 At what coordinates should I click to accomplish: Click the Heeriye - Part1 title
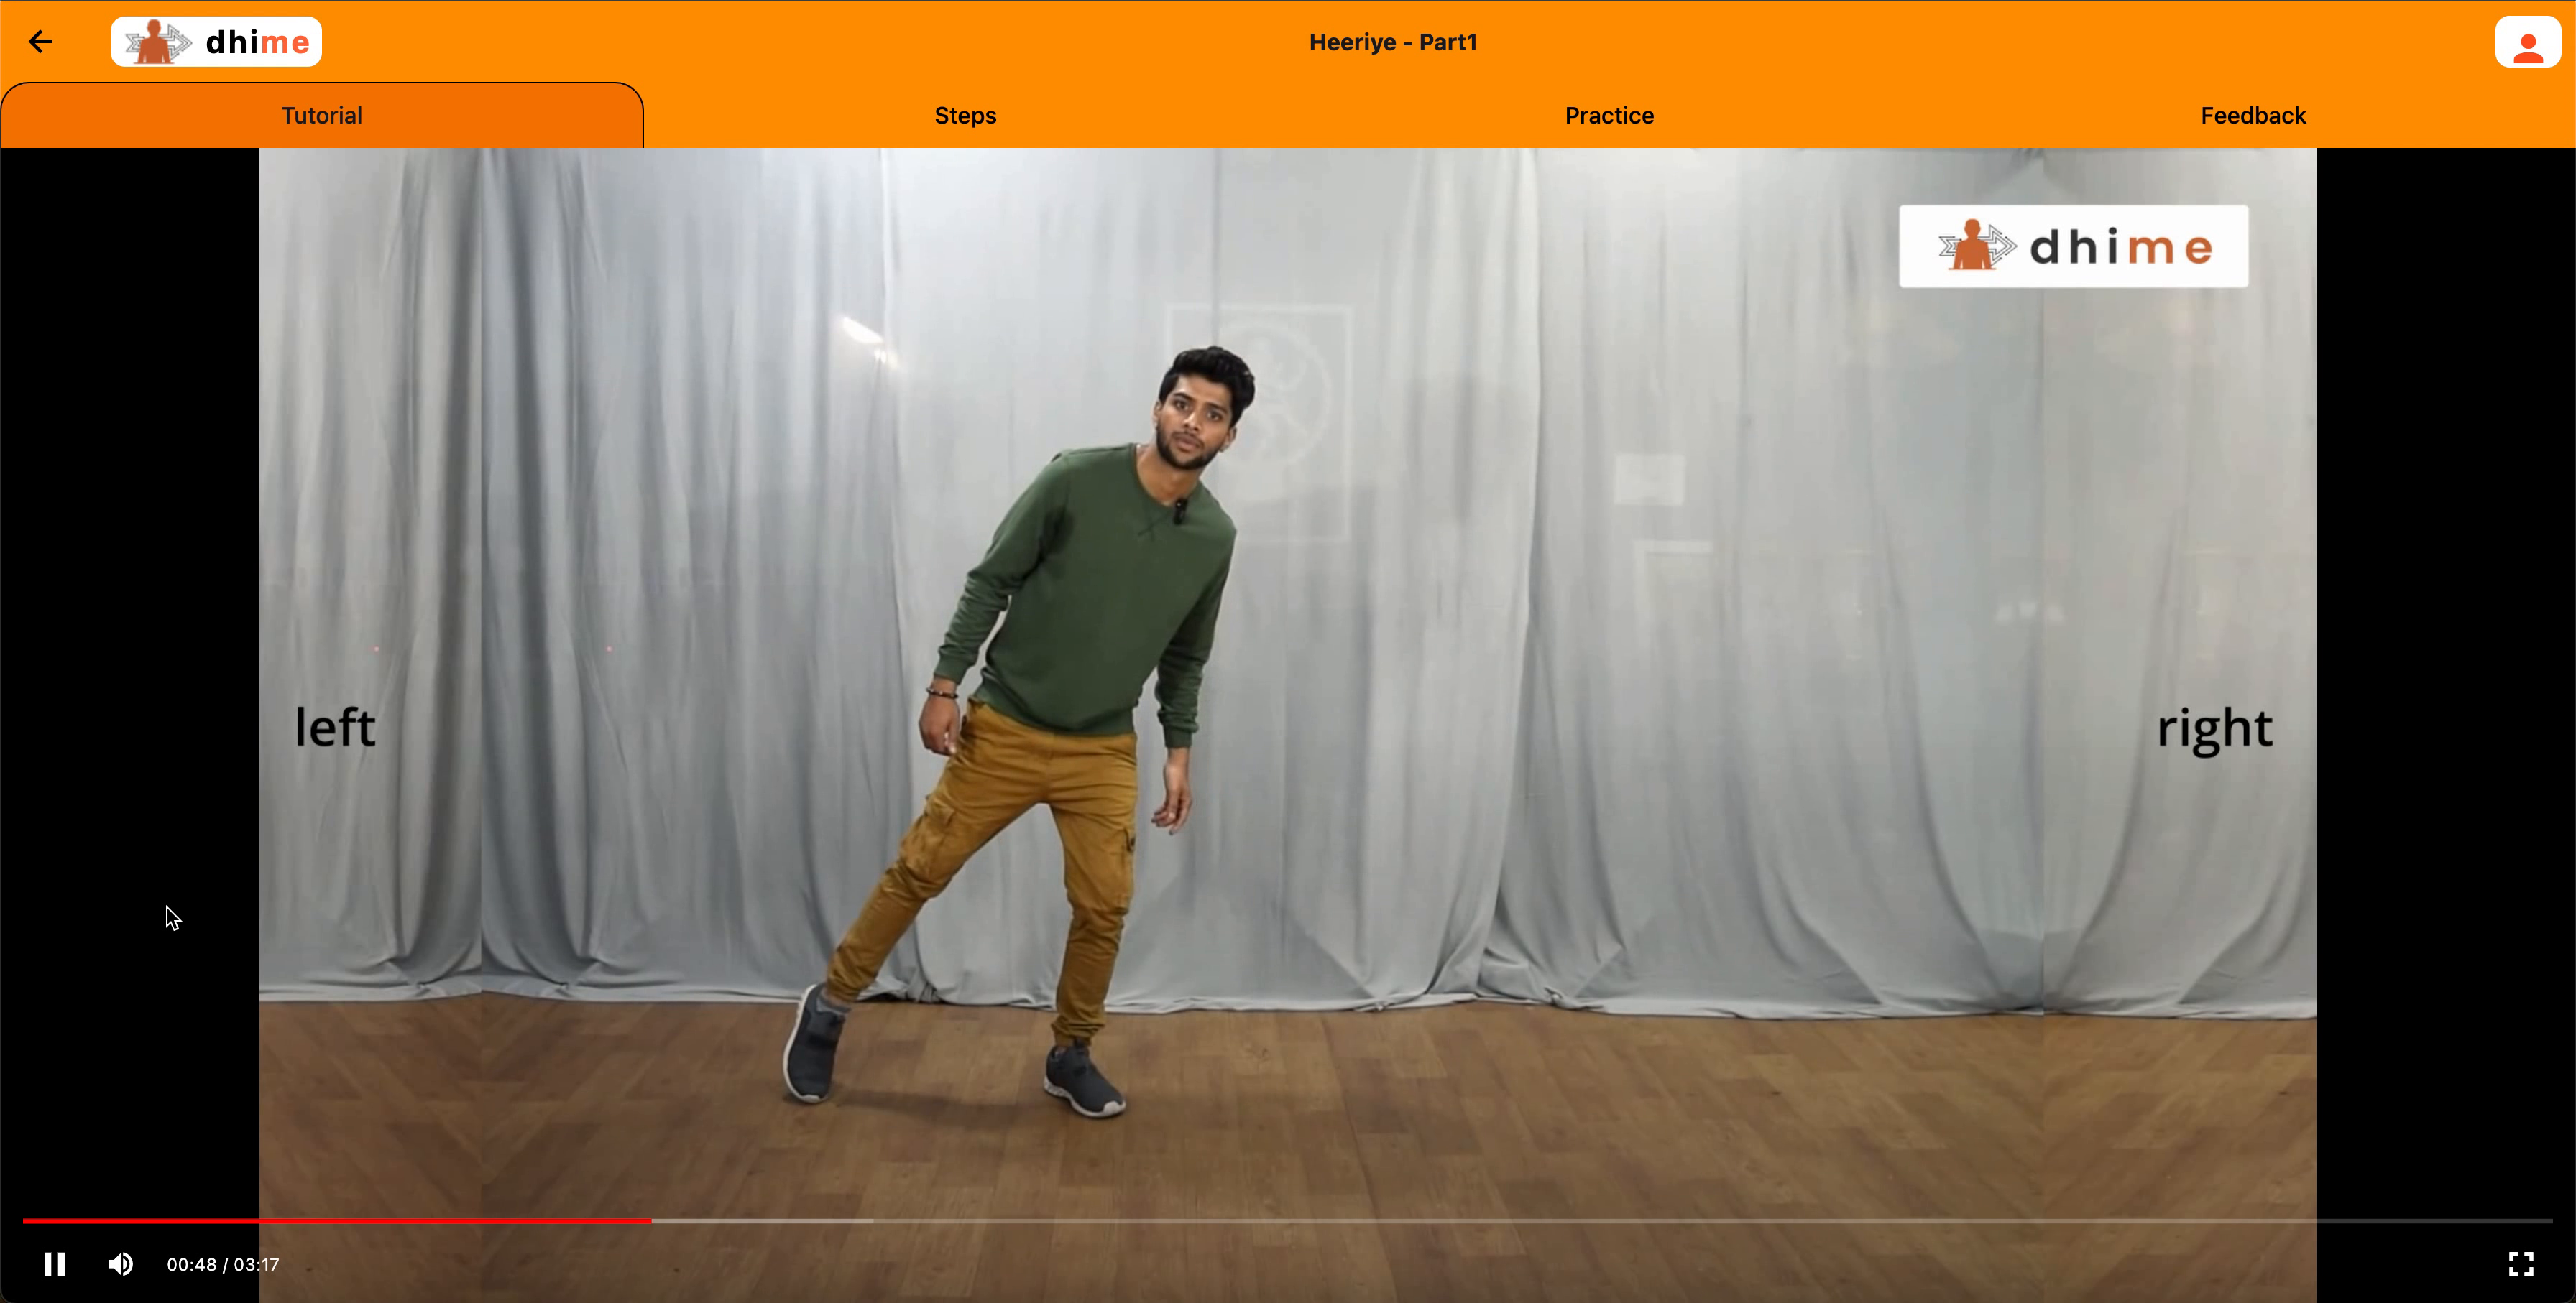click(x=1392, y=42)
